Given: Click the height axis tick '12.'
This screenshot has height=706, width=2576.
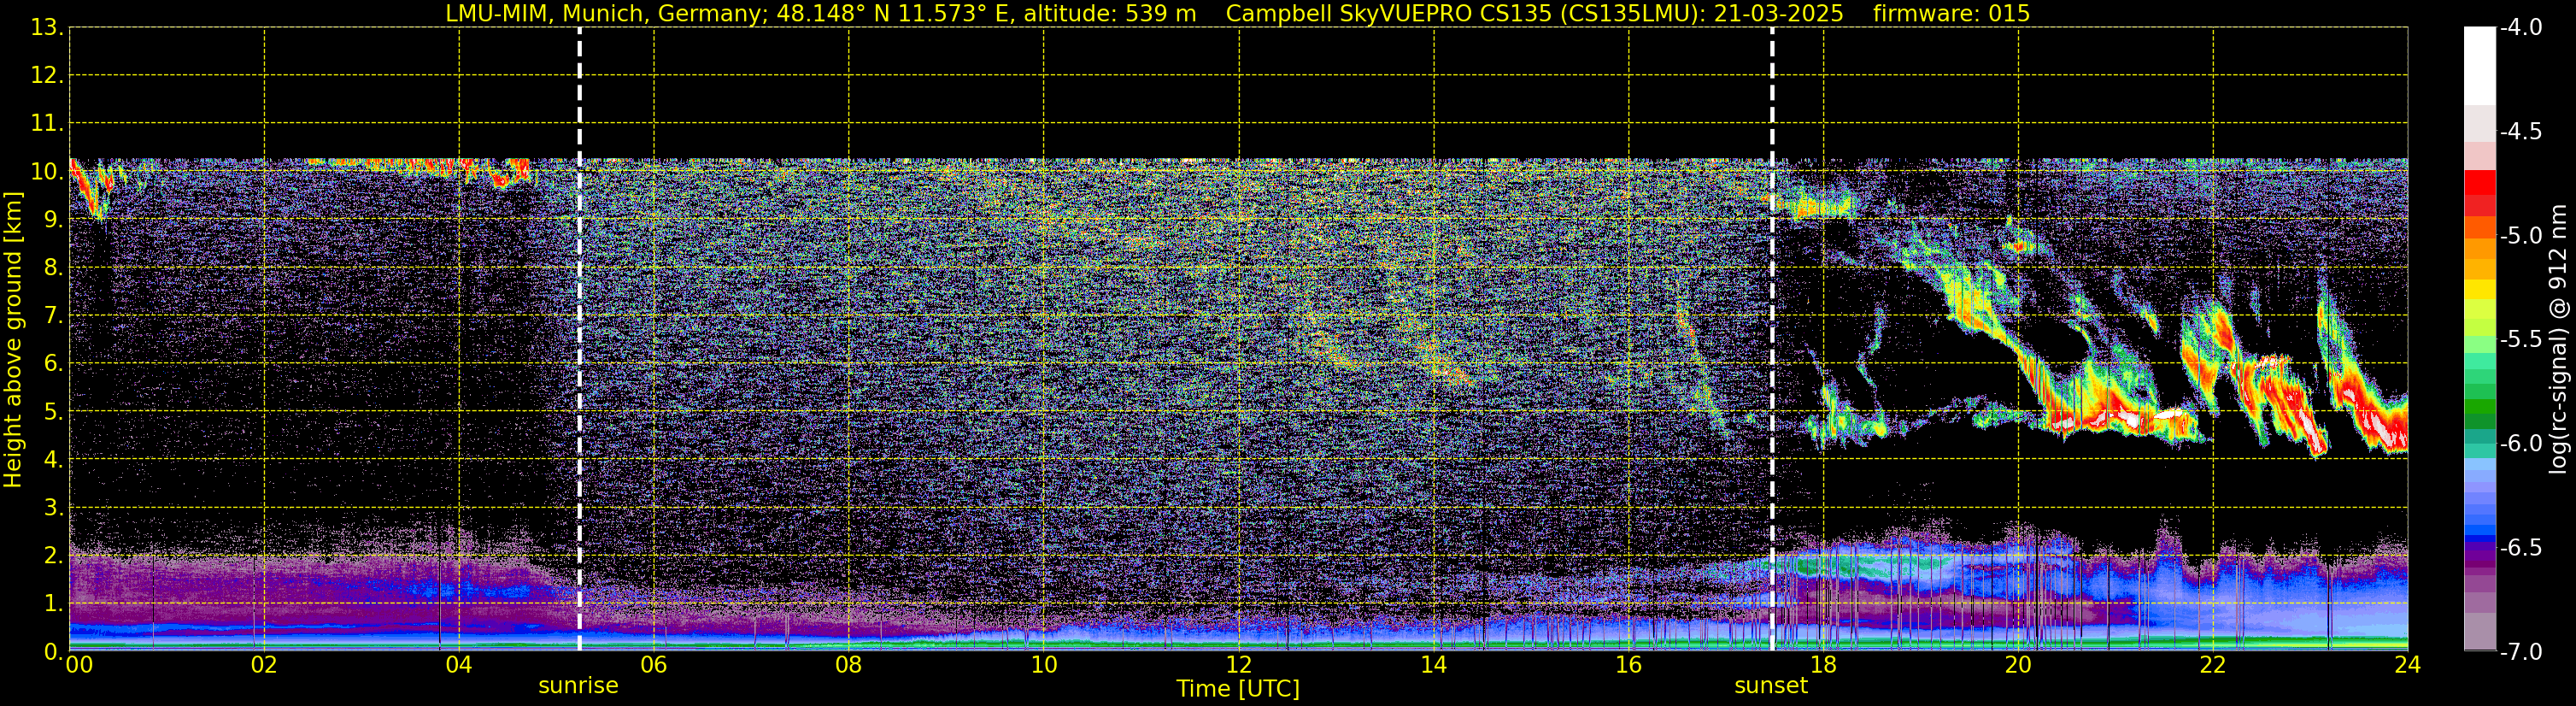Looking at the screenshot, I should [x=47, y=75].
